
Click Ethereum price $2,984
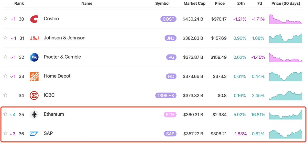[x=220, y=115]
